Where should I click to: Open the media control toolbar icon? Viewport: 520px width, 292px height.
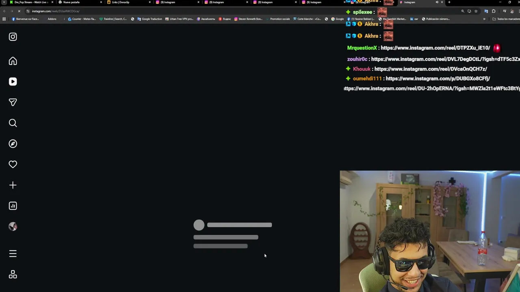pos(505,11)
